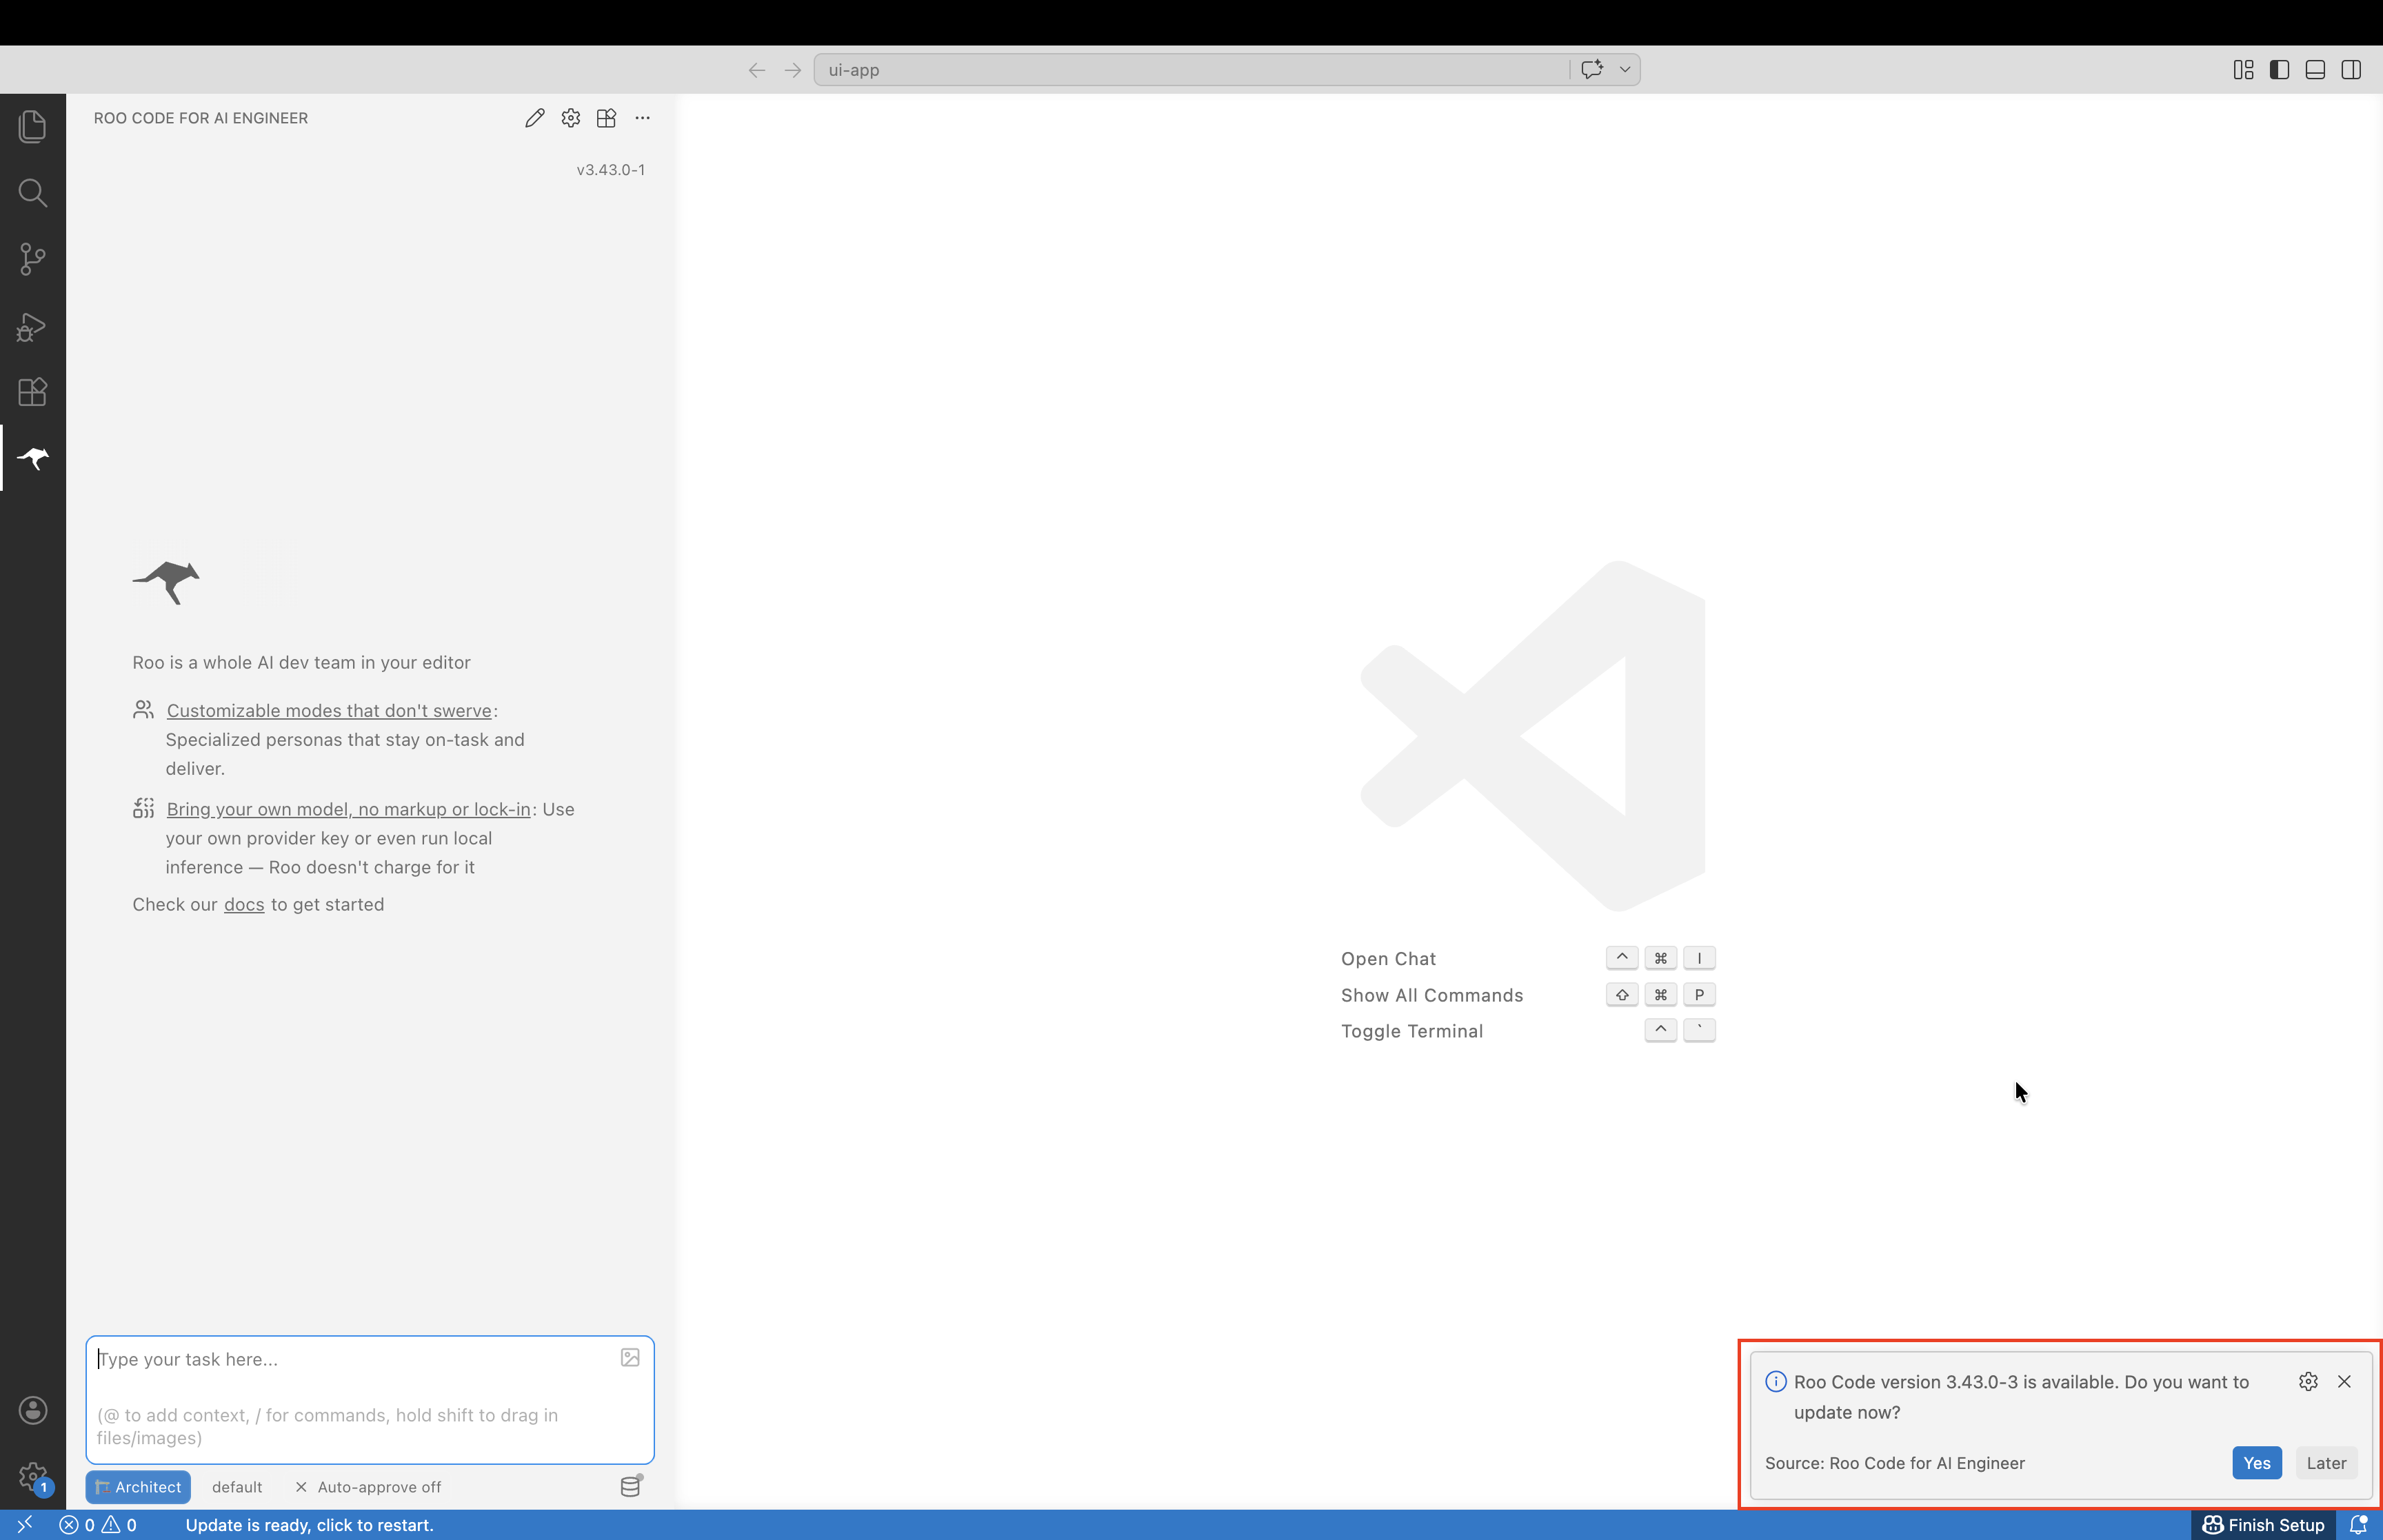Screen dimensions: 2383x1540
Task: Open more actions menu with ellipsis icon
Action: tap(642, 117)
